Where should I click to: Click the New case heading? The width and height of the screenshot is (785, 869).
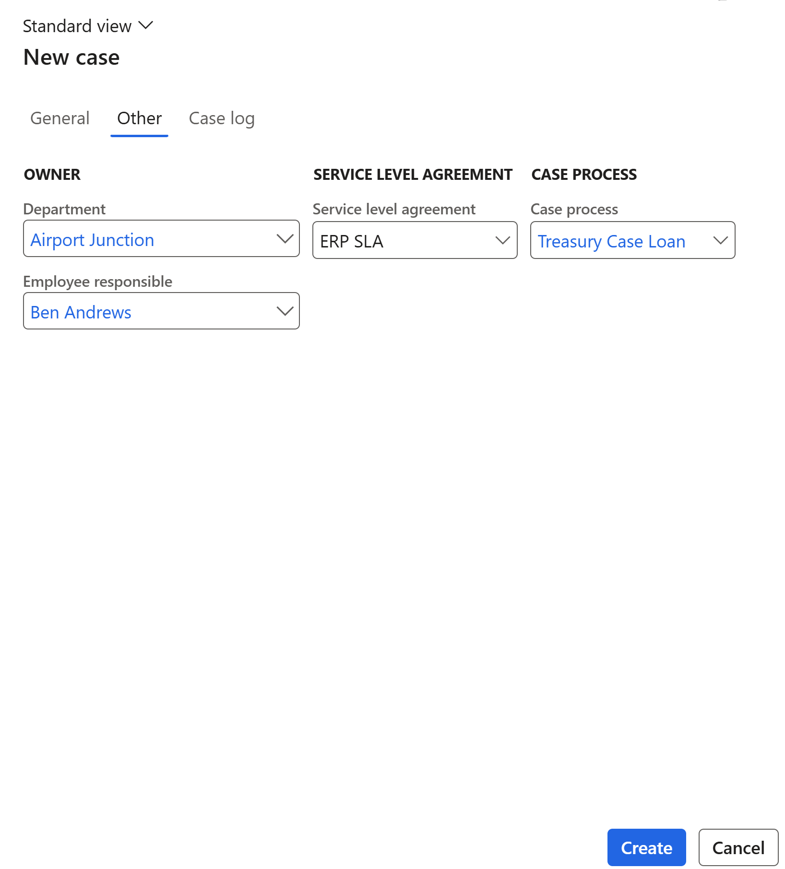(71, 57)
